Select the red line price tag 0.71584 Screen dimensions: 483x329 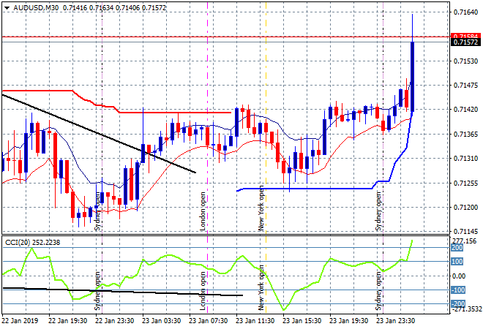[465, 36]
